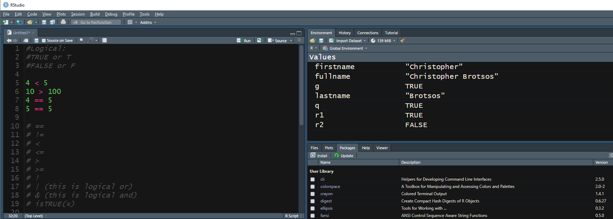Image resolution: width=613 pixels, height=219 pixels.
Task: Save workspace icon in Environment pane
Action: (321, 40)
